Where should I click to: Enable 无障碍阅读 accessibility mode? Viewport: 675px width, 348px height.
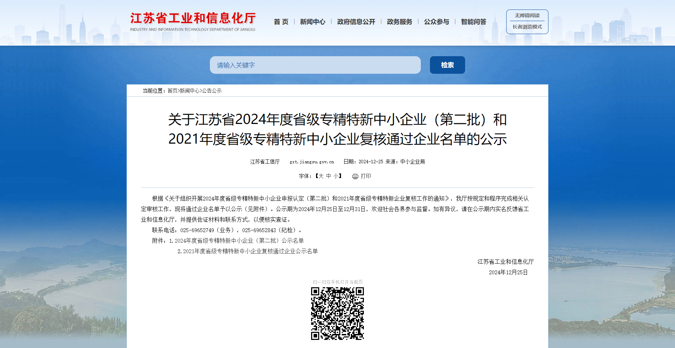[527, 15]
